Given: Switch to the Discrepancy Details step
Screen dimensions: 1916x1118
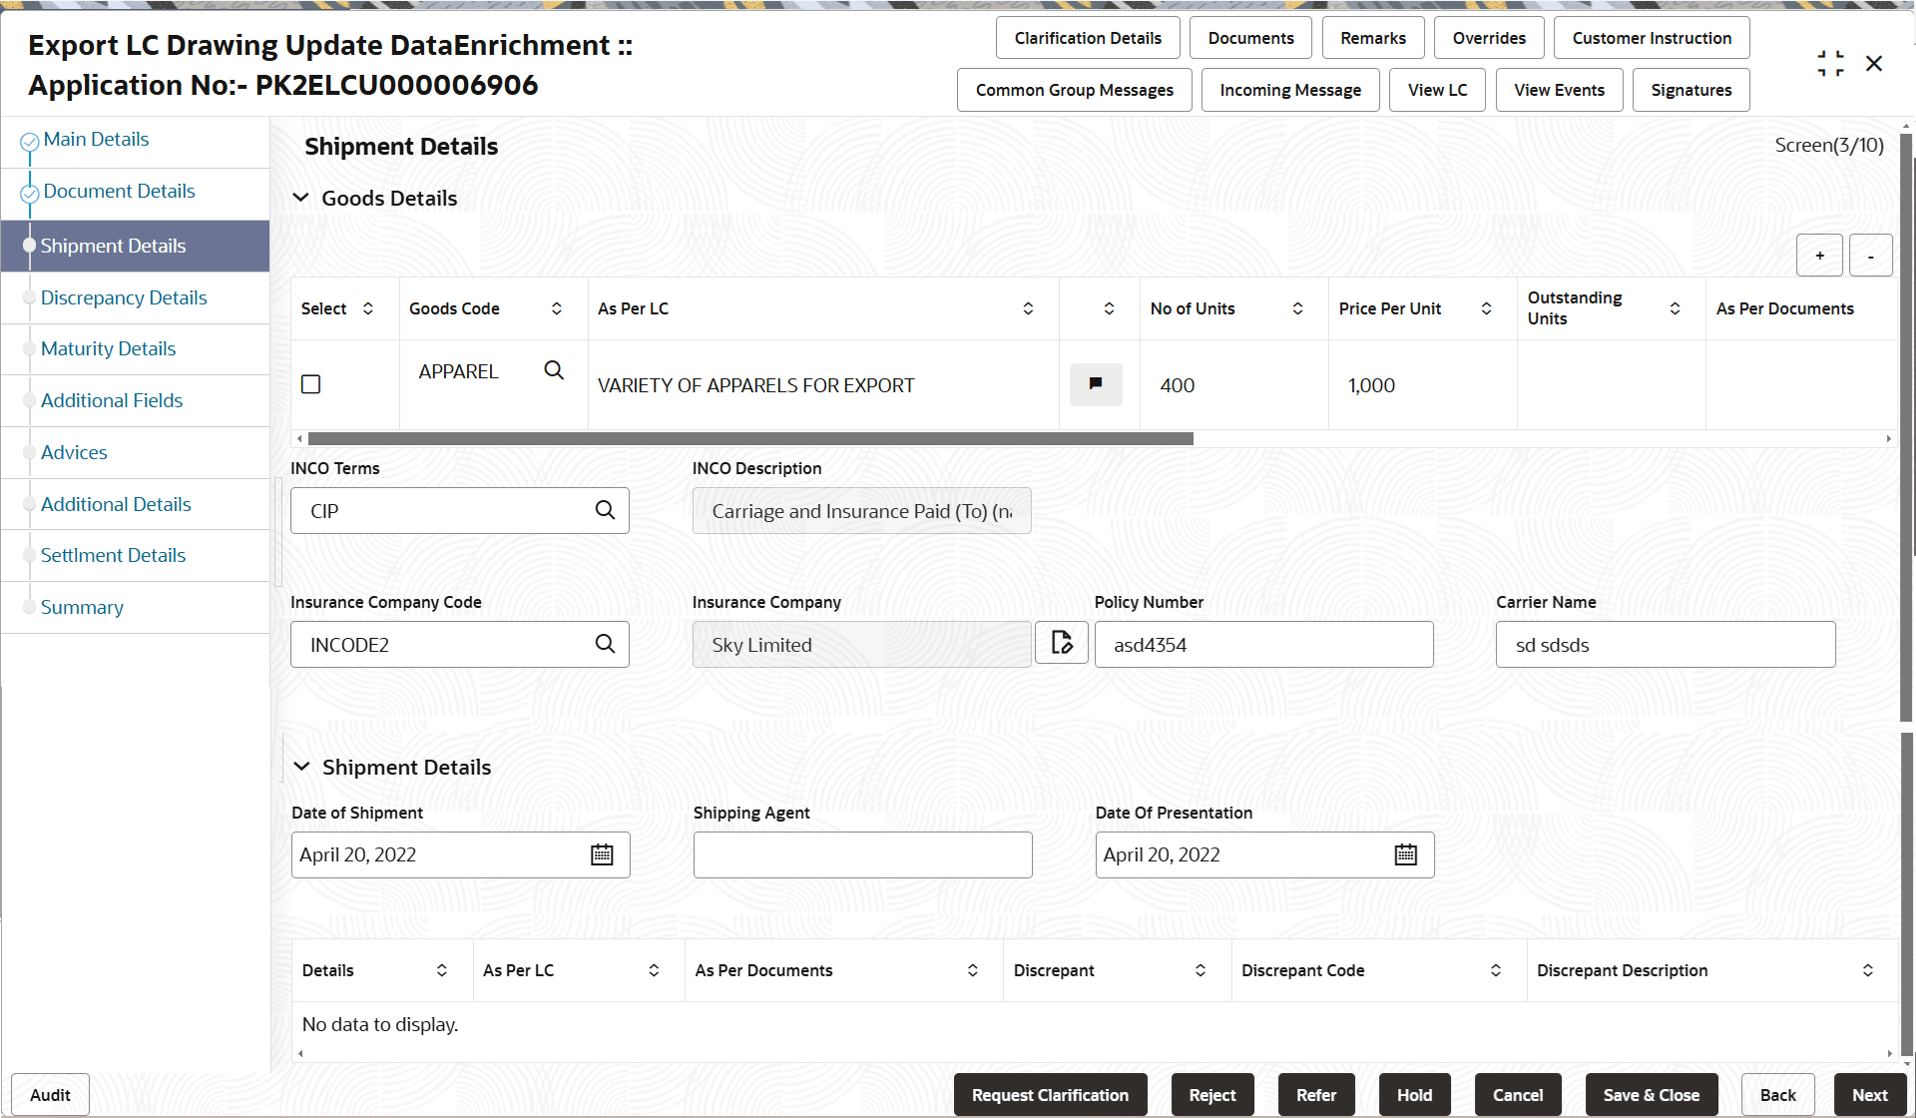Looking at the screenshot, I should (x=123, y=297).
